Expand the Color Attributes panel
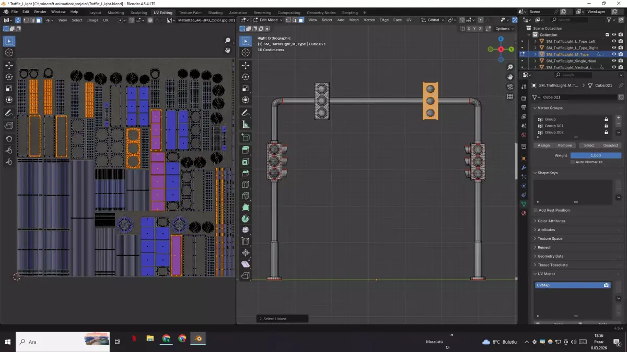The height and width of the screenshot is (352, 627). [x=551, y=221]
